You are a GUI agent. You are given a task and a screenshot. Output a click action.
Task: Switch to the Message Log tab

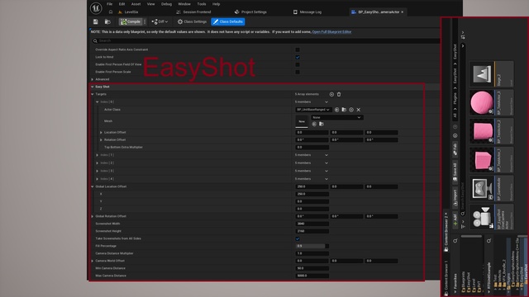pyautogui.click(x=307, y=12)
